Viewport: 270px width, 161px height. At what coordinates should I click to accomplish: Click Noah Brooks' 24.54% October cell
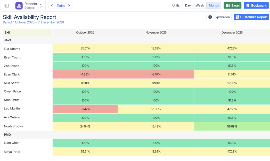point(85,126)
